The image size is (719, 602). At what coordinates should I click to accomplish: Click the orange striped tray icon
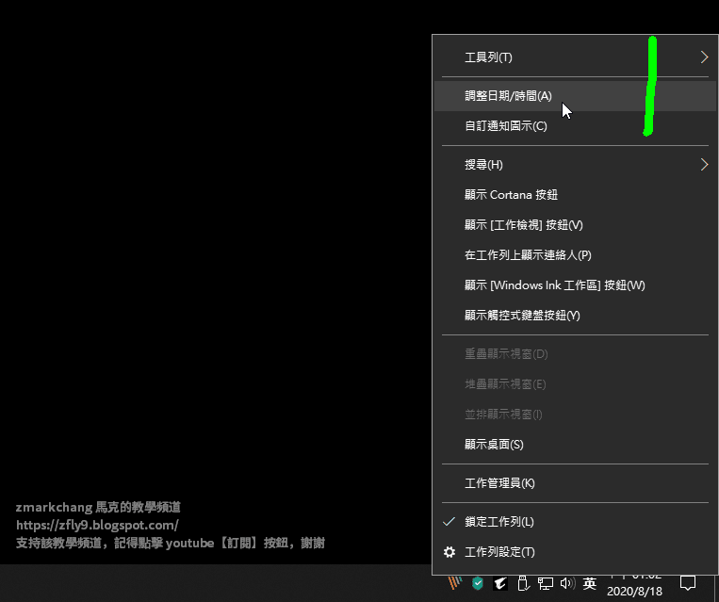[x=455, y=583]
